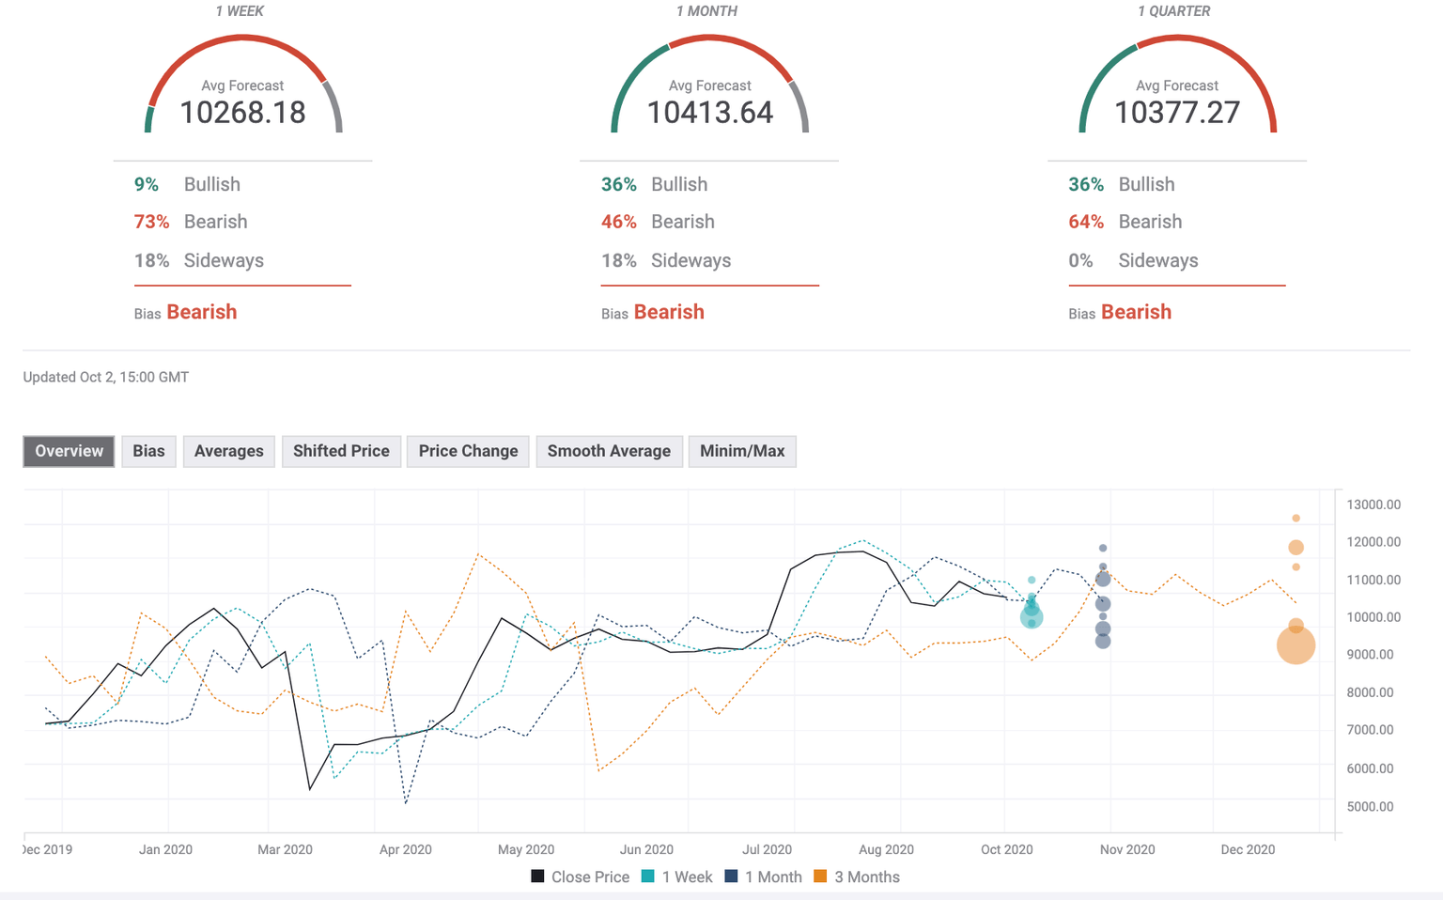This screenshot has width=1443, height=900.
Task: Click the topmost blue-gray 1 Month bubble
Action: point(1103,548)
